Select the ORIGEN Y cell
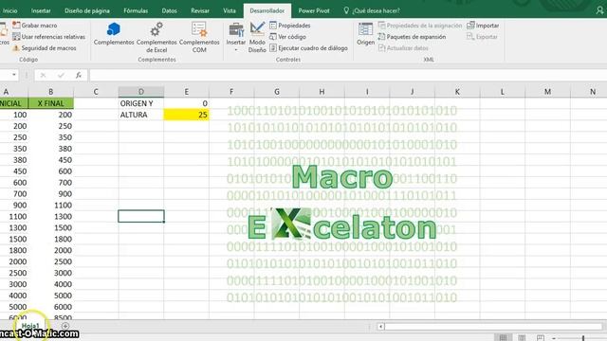Screen dimensions: 607x341 [141, 103]
